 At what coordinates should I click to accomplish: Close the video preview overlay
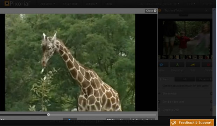coord(151,11)
